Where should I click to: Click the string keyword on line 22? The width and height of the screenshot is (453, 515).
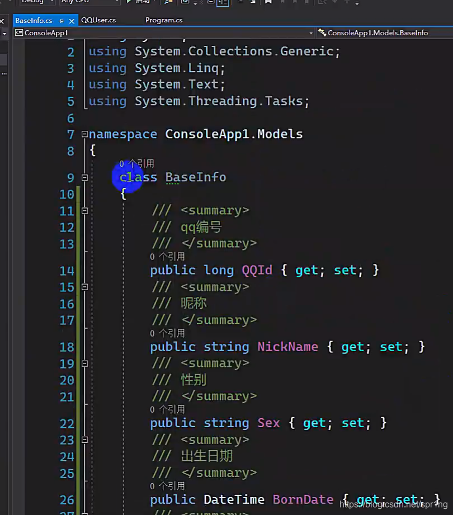click(226, 423)
